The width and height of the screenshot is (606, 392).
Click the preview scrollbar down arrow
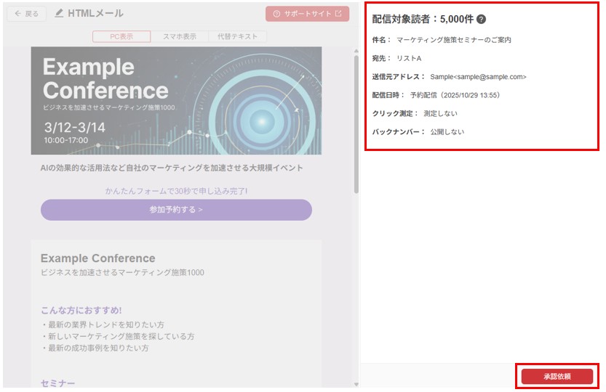point(356,384)
